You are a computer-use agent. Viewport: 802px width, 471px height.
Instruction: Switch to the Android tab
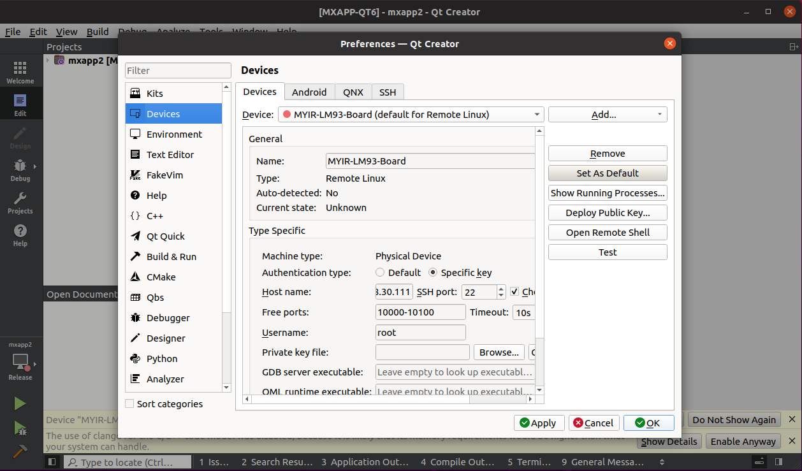(x=309, y=92)
